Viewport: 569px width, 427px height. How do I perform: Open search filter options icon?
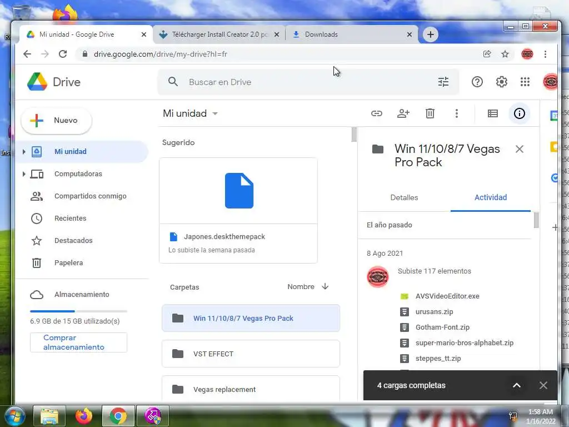click(443, 82)
